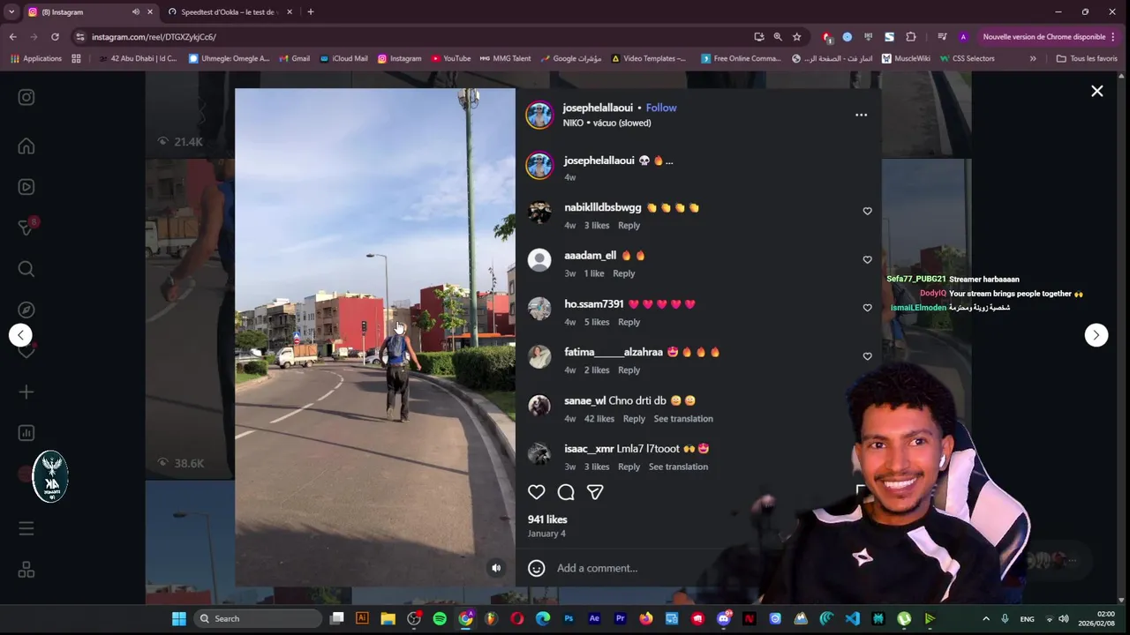The height and width of the screenshot is (635, 1130).
Task: Open the NIKO vácuo (slowed) audio link
Action: tap(606, 123)
